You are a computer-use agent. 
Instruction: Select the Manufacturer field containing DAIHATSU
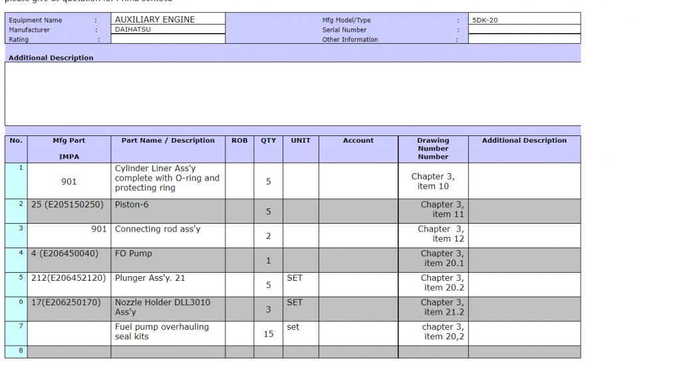(168, 30)
